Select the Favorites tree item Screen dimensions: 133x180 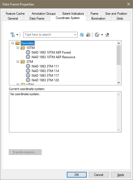coord(28,43)
